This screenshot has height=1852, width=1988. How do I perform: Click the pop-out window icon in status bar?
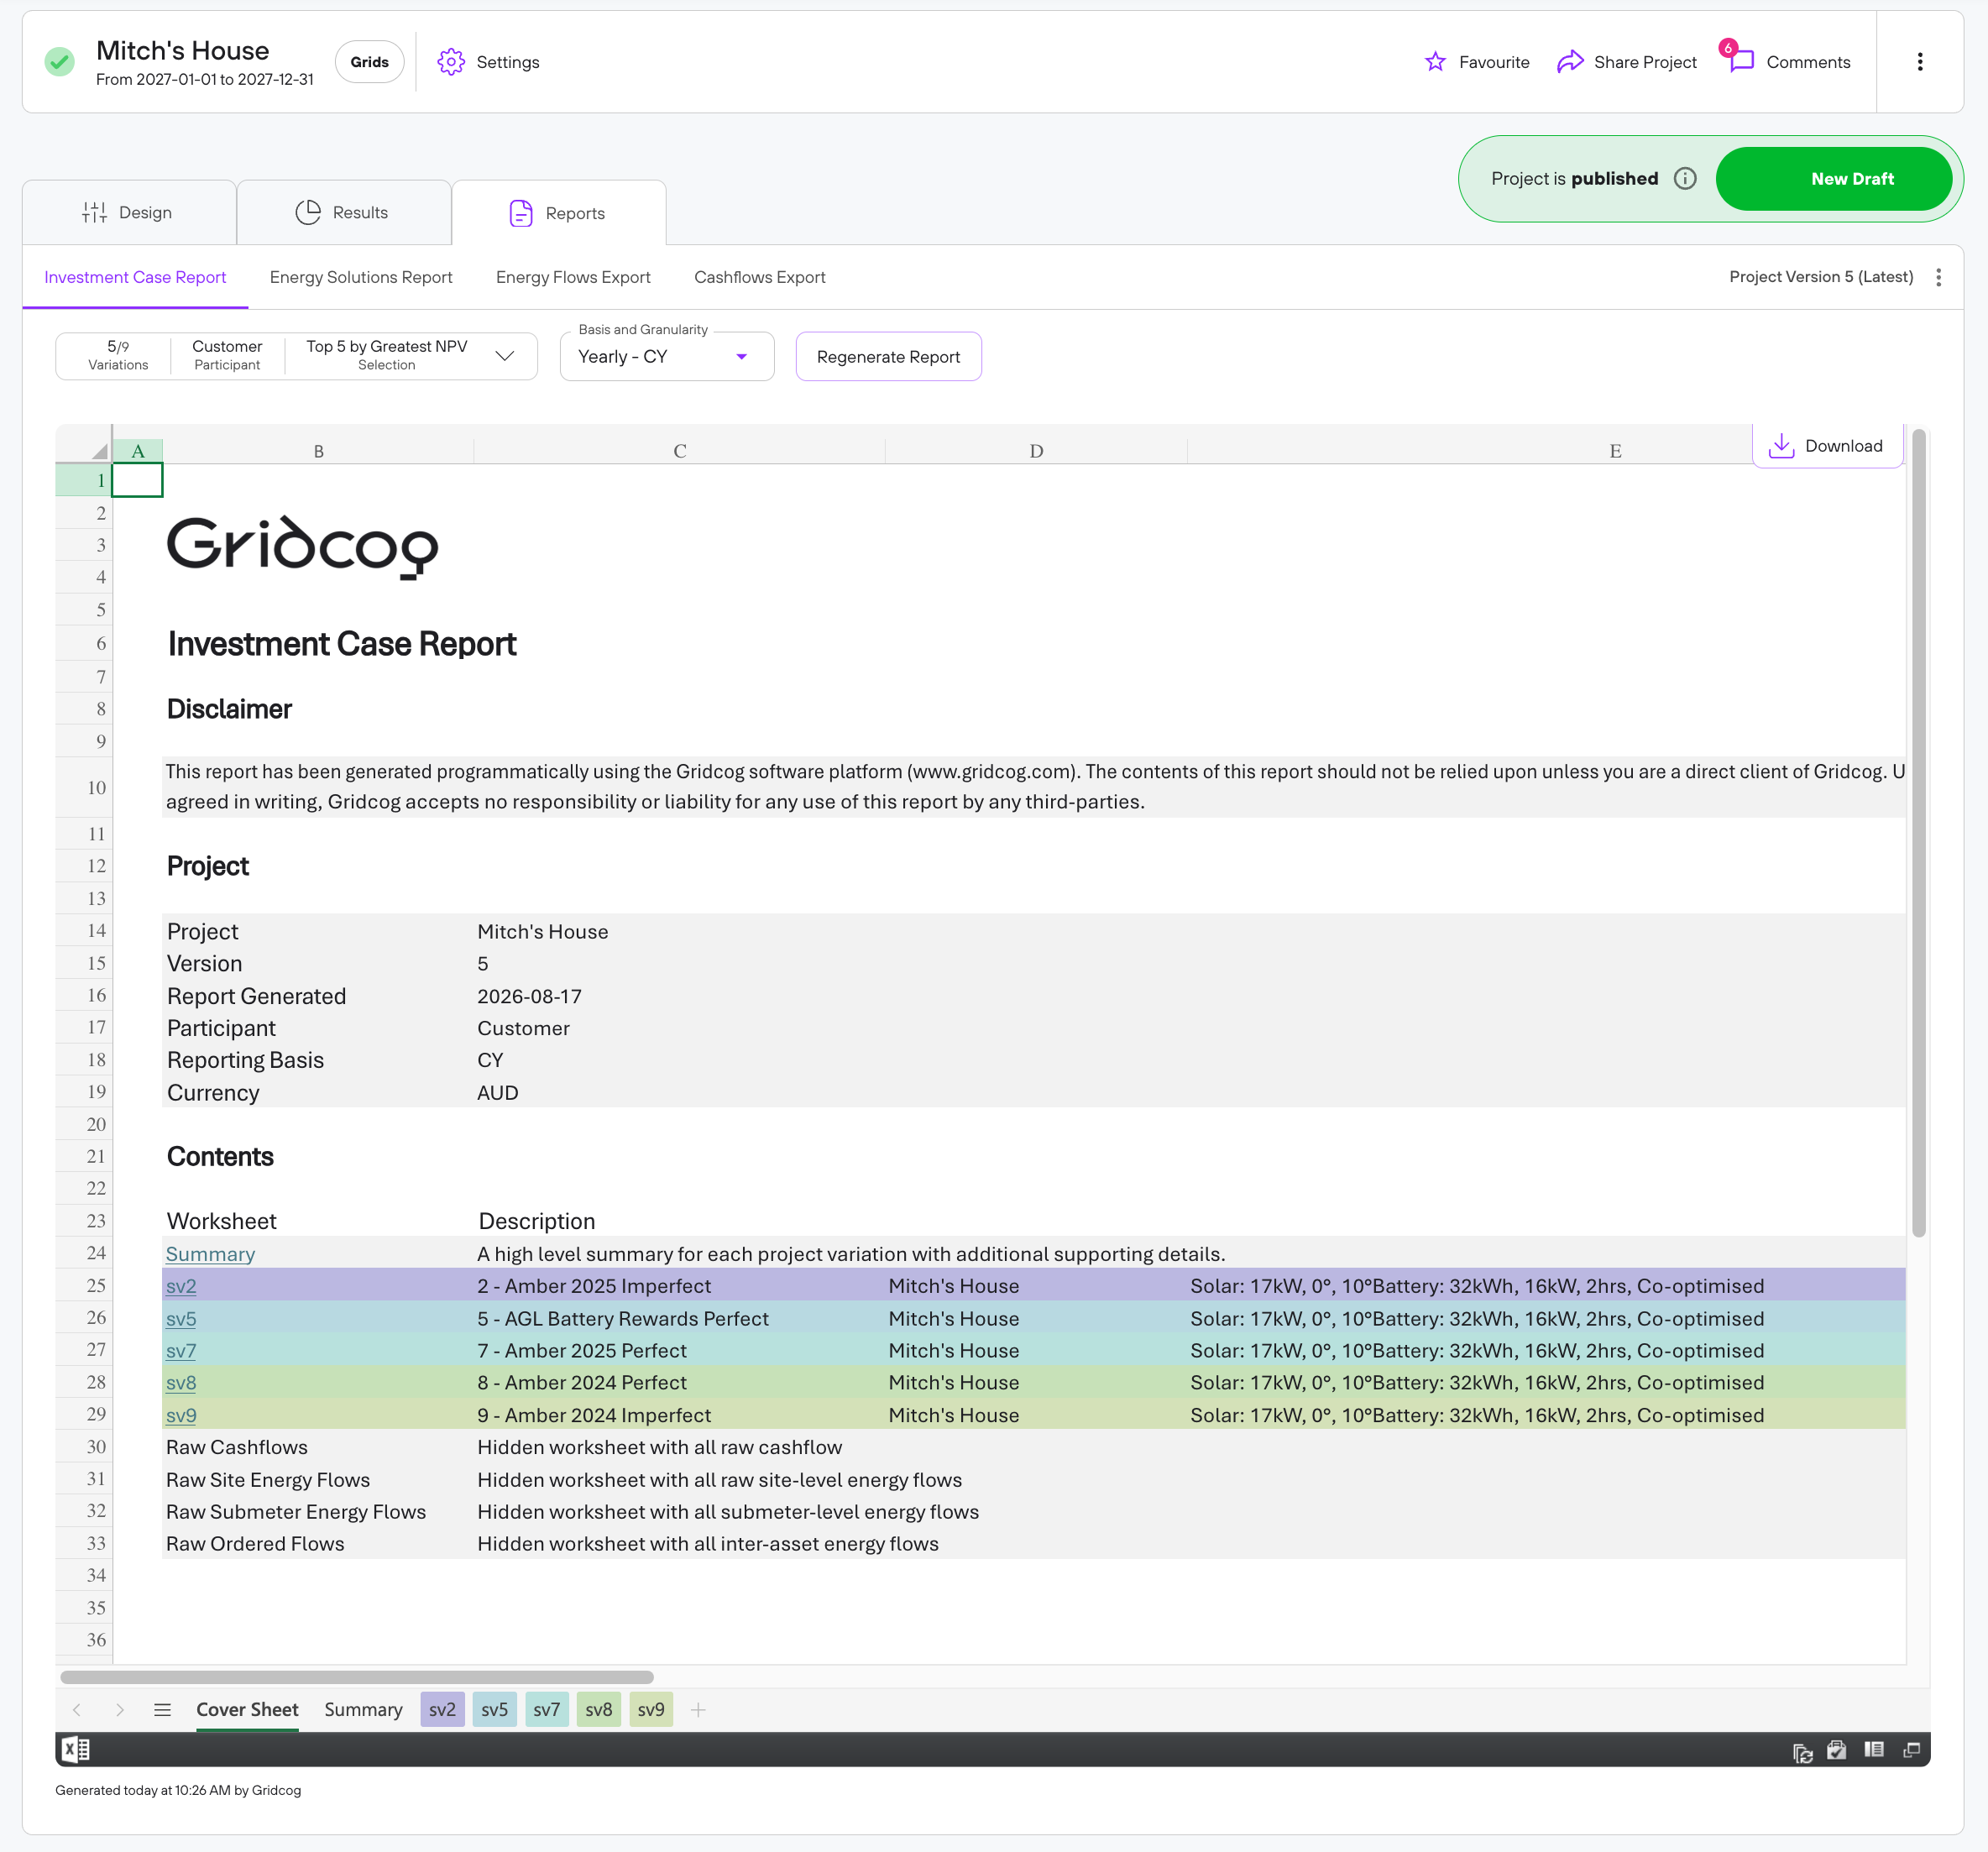(1911, 1750)
